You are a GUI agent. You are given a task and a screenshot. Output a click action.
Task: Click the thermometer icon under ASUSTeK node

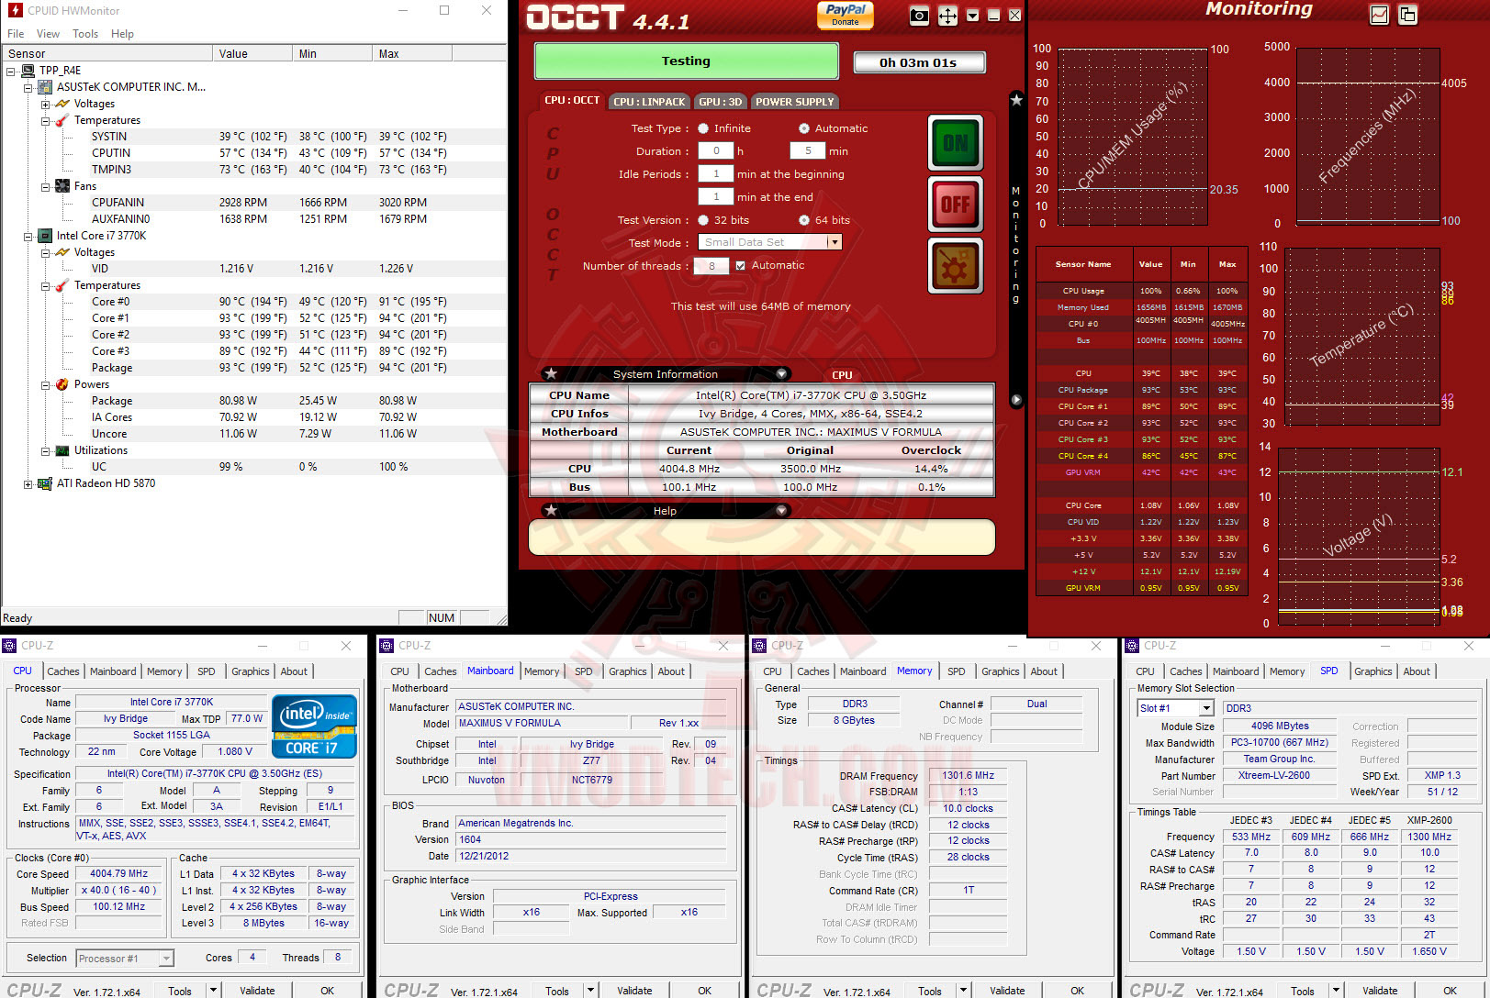coord(62,120)
